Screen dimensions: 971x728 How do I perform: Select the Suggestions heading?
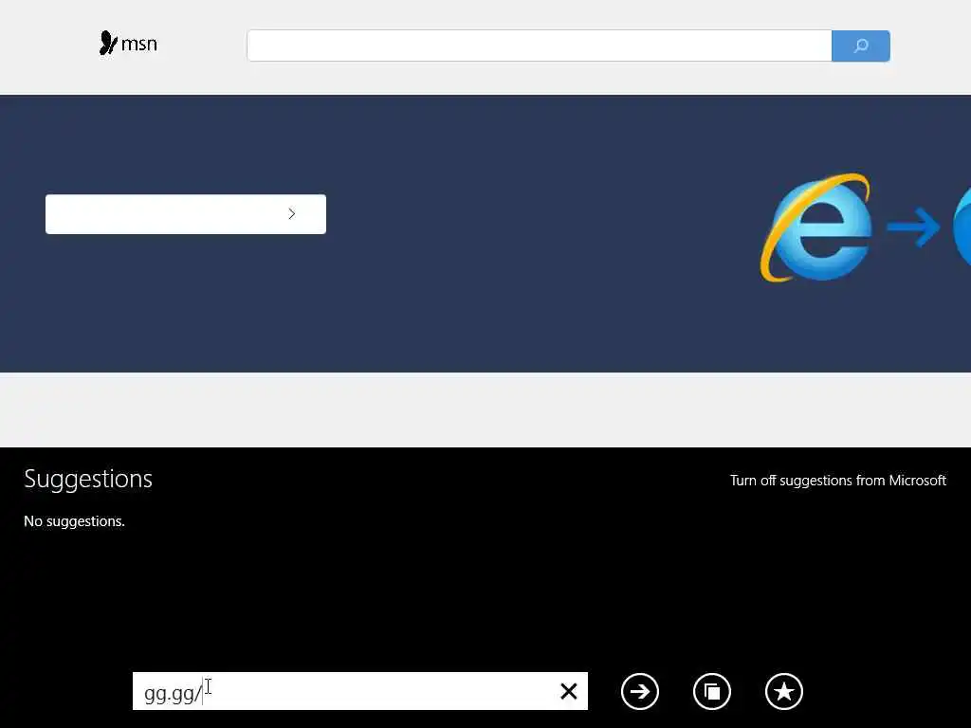coord(88,479)
